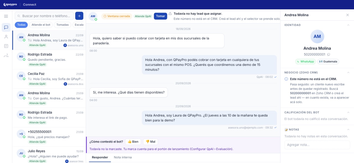
Task: Click the blue plus new conversation button
Action: click(x=79, y=16)
